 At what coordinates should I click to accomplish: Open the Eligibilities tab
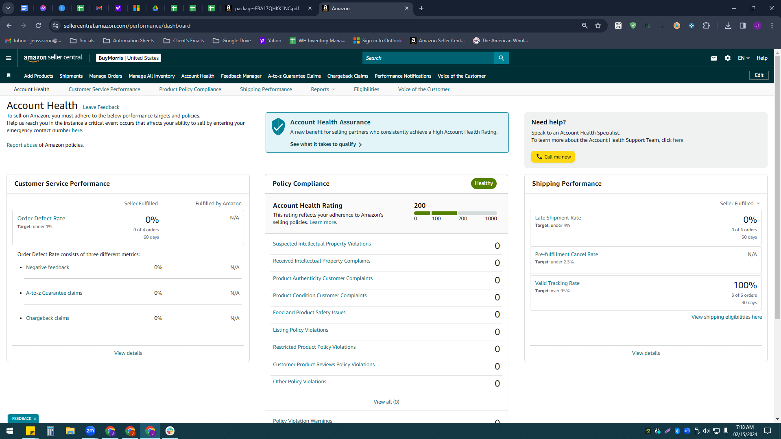coord(366,89)
